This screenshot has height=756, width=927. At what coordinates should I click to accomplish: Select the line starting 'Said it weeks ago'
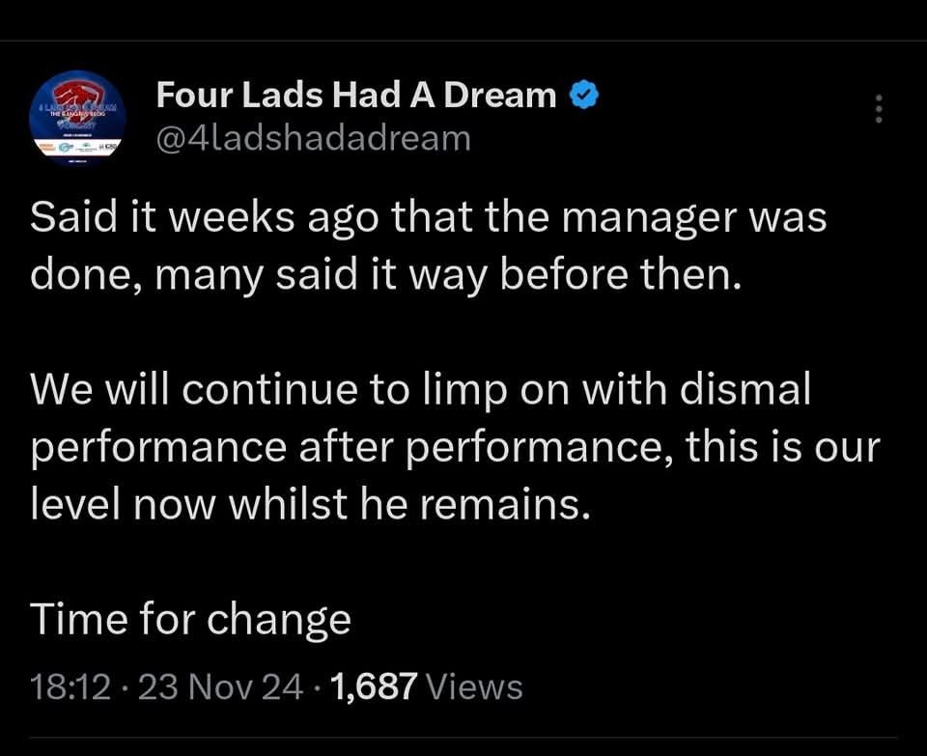[428, 219]
